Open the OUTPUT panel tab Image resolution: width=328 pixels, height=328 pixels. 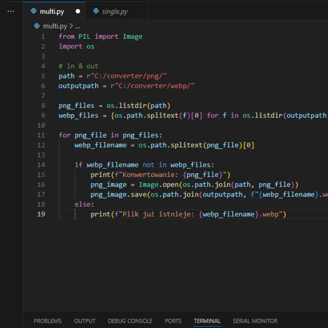85,321
